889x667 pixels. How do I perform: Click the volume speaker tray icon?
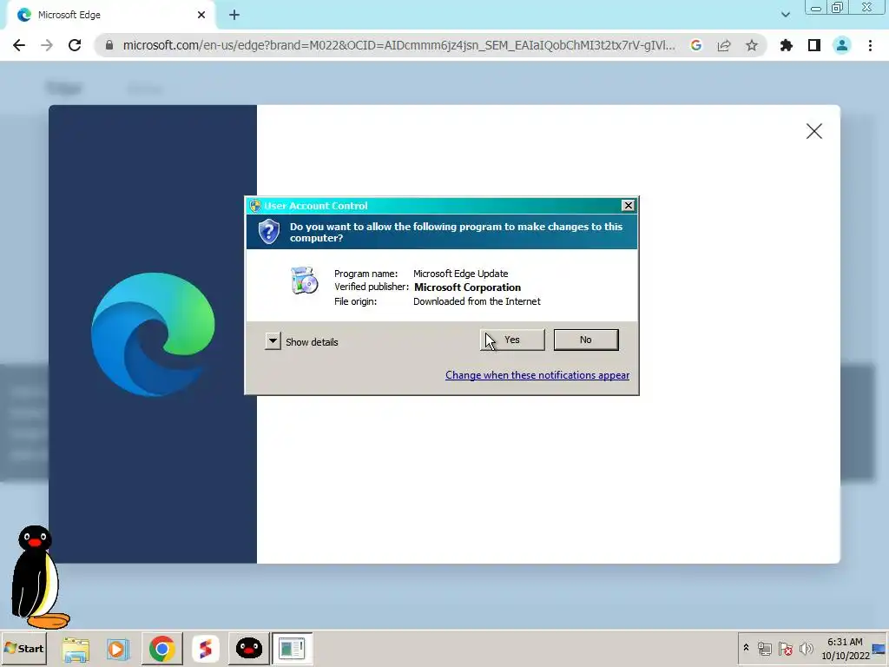pos(806,648)
